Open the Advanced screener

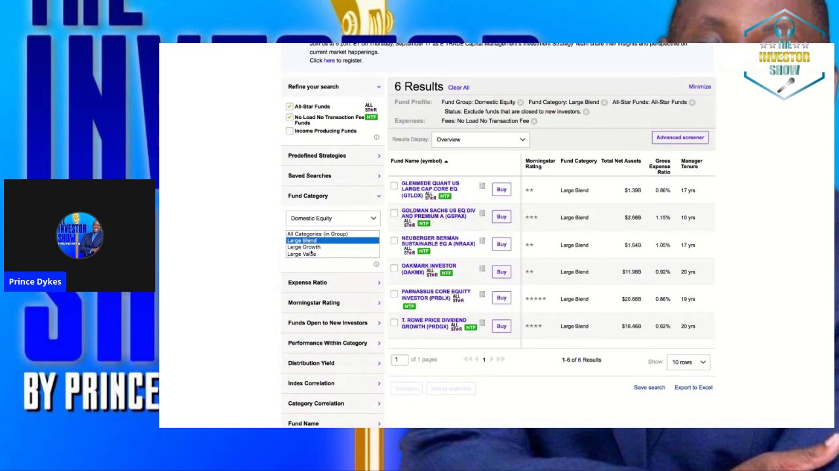point(680,137)
